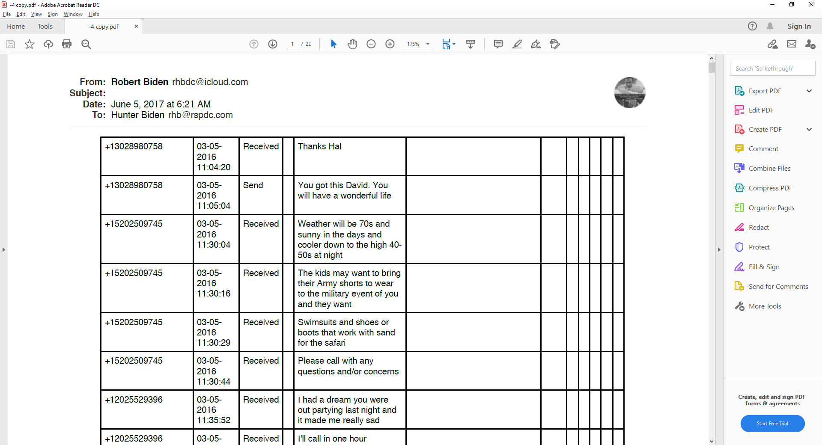Open the read mode keyboard icon

pyautogui.click(x=471, y=44)
